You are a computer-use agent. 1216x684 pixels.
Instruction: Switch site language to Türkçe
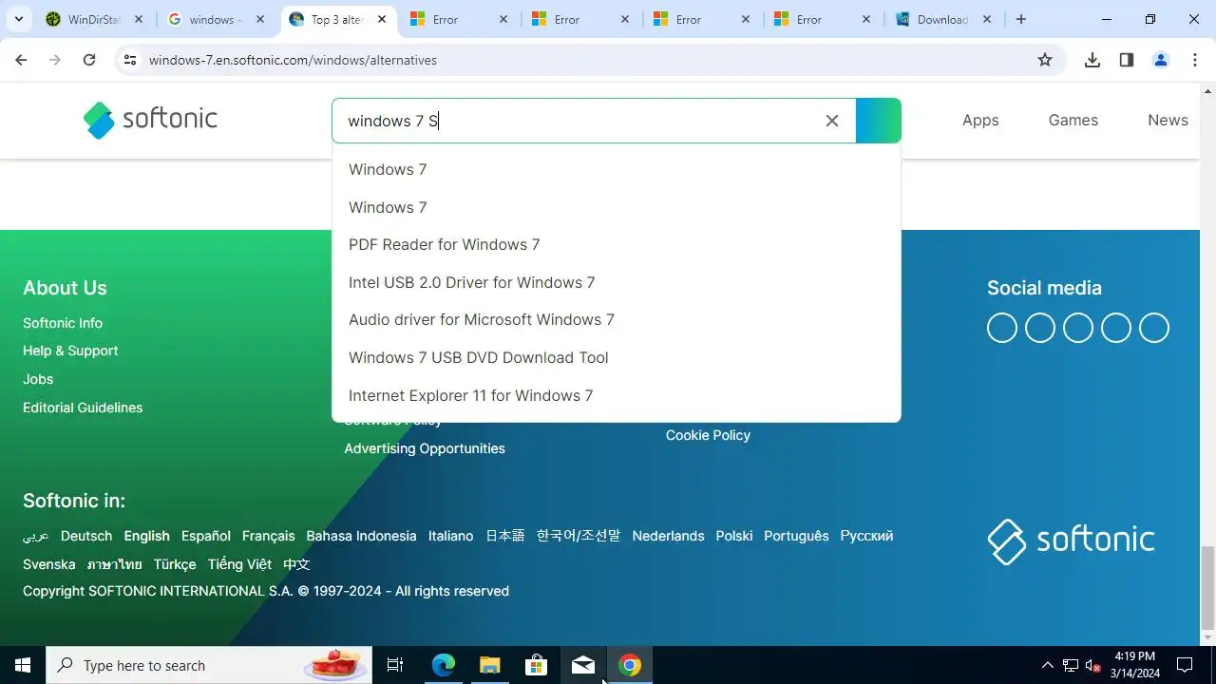[x=175, y=564]
